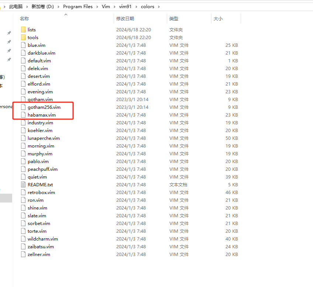
Task: Select the quiet.vim file icon
Action: (x=23, y=177)
